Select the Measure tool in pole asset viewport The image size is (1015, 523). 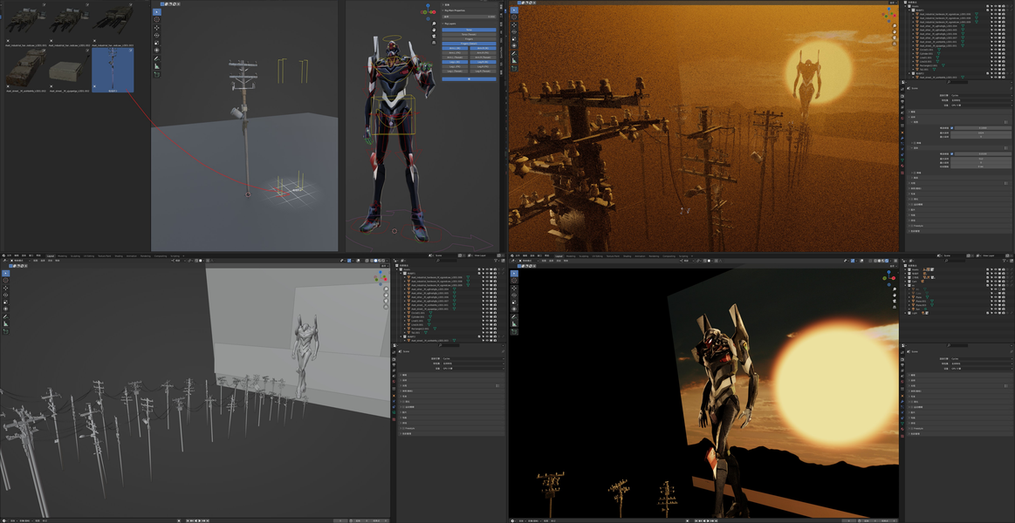156,65
